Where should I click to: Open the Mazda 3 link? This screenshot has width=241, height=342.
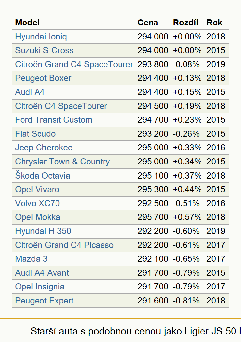[x=31, y=259]
